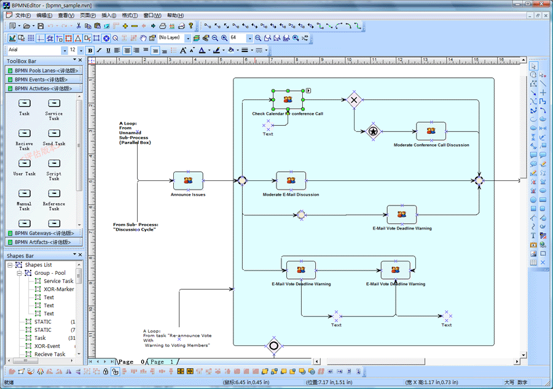Switch to the Page 1 tab
The image size is (553, 389).
pos(162,362)
